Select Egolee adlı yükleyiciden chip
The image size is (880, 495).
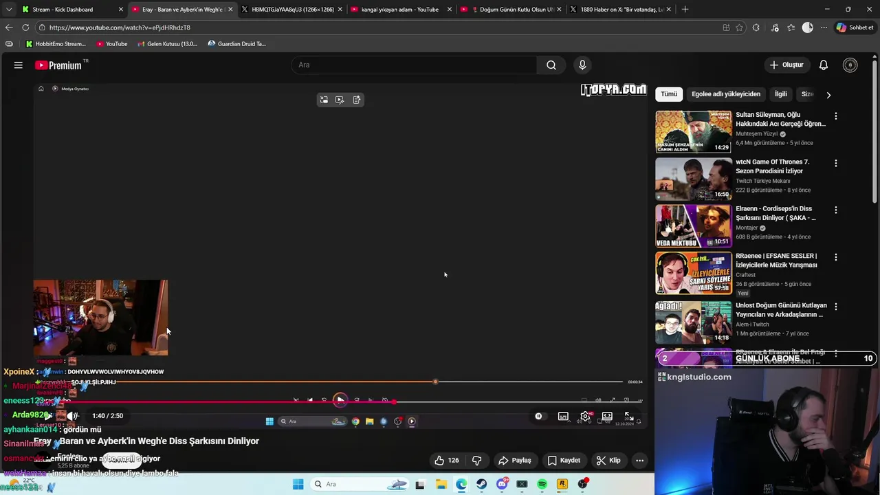point(726,94)
